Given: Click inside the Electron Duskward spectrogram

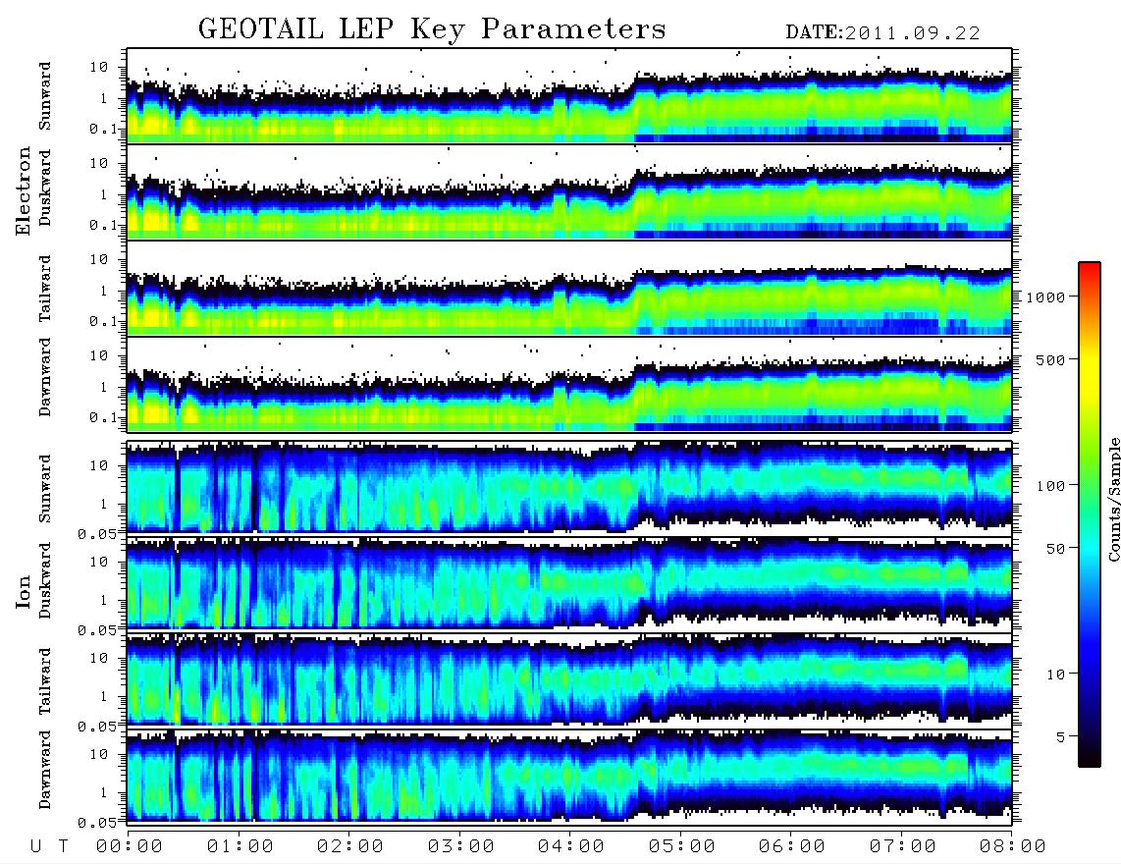Looking at the screenshot, I should [569, 191].
